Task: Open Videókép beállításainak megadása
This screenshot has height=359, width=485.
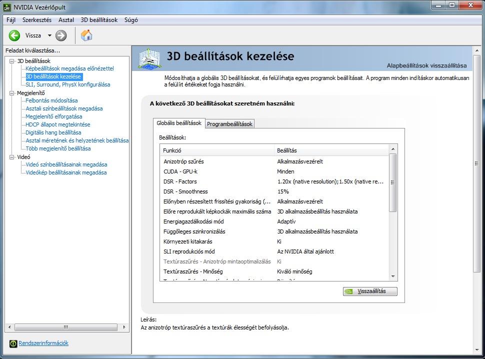Action: click(66, 173)
